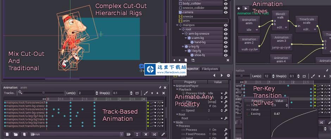Play the animation tree with the play button

[245, 8]
